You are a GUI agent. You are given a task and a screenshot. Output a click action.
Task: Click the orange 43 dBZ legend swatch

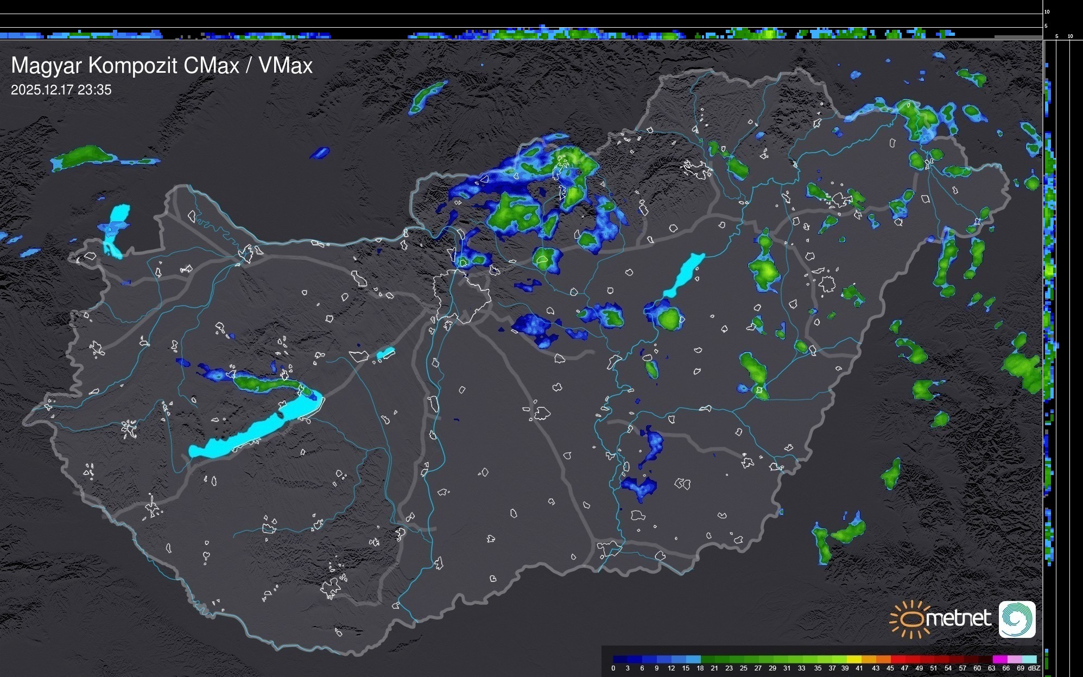[883, 660]
